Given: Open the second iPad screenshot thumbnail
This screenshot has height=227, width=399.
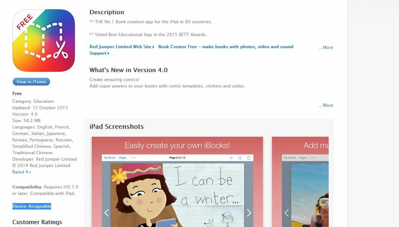Looking at the screenshot, I should tap(300, 182).
